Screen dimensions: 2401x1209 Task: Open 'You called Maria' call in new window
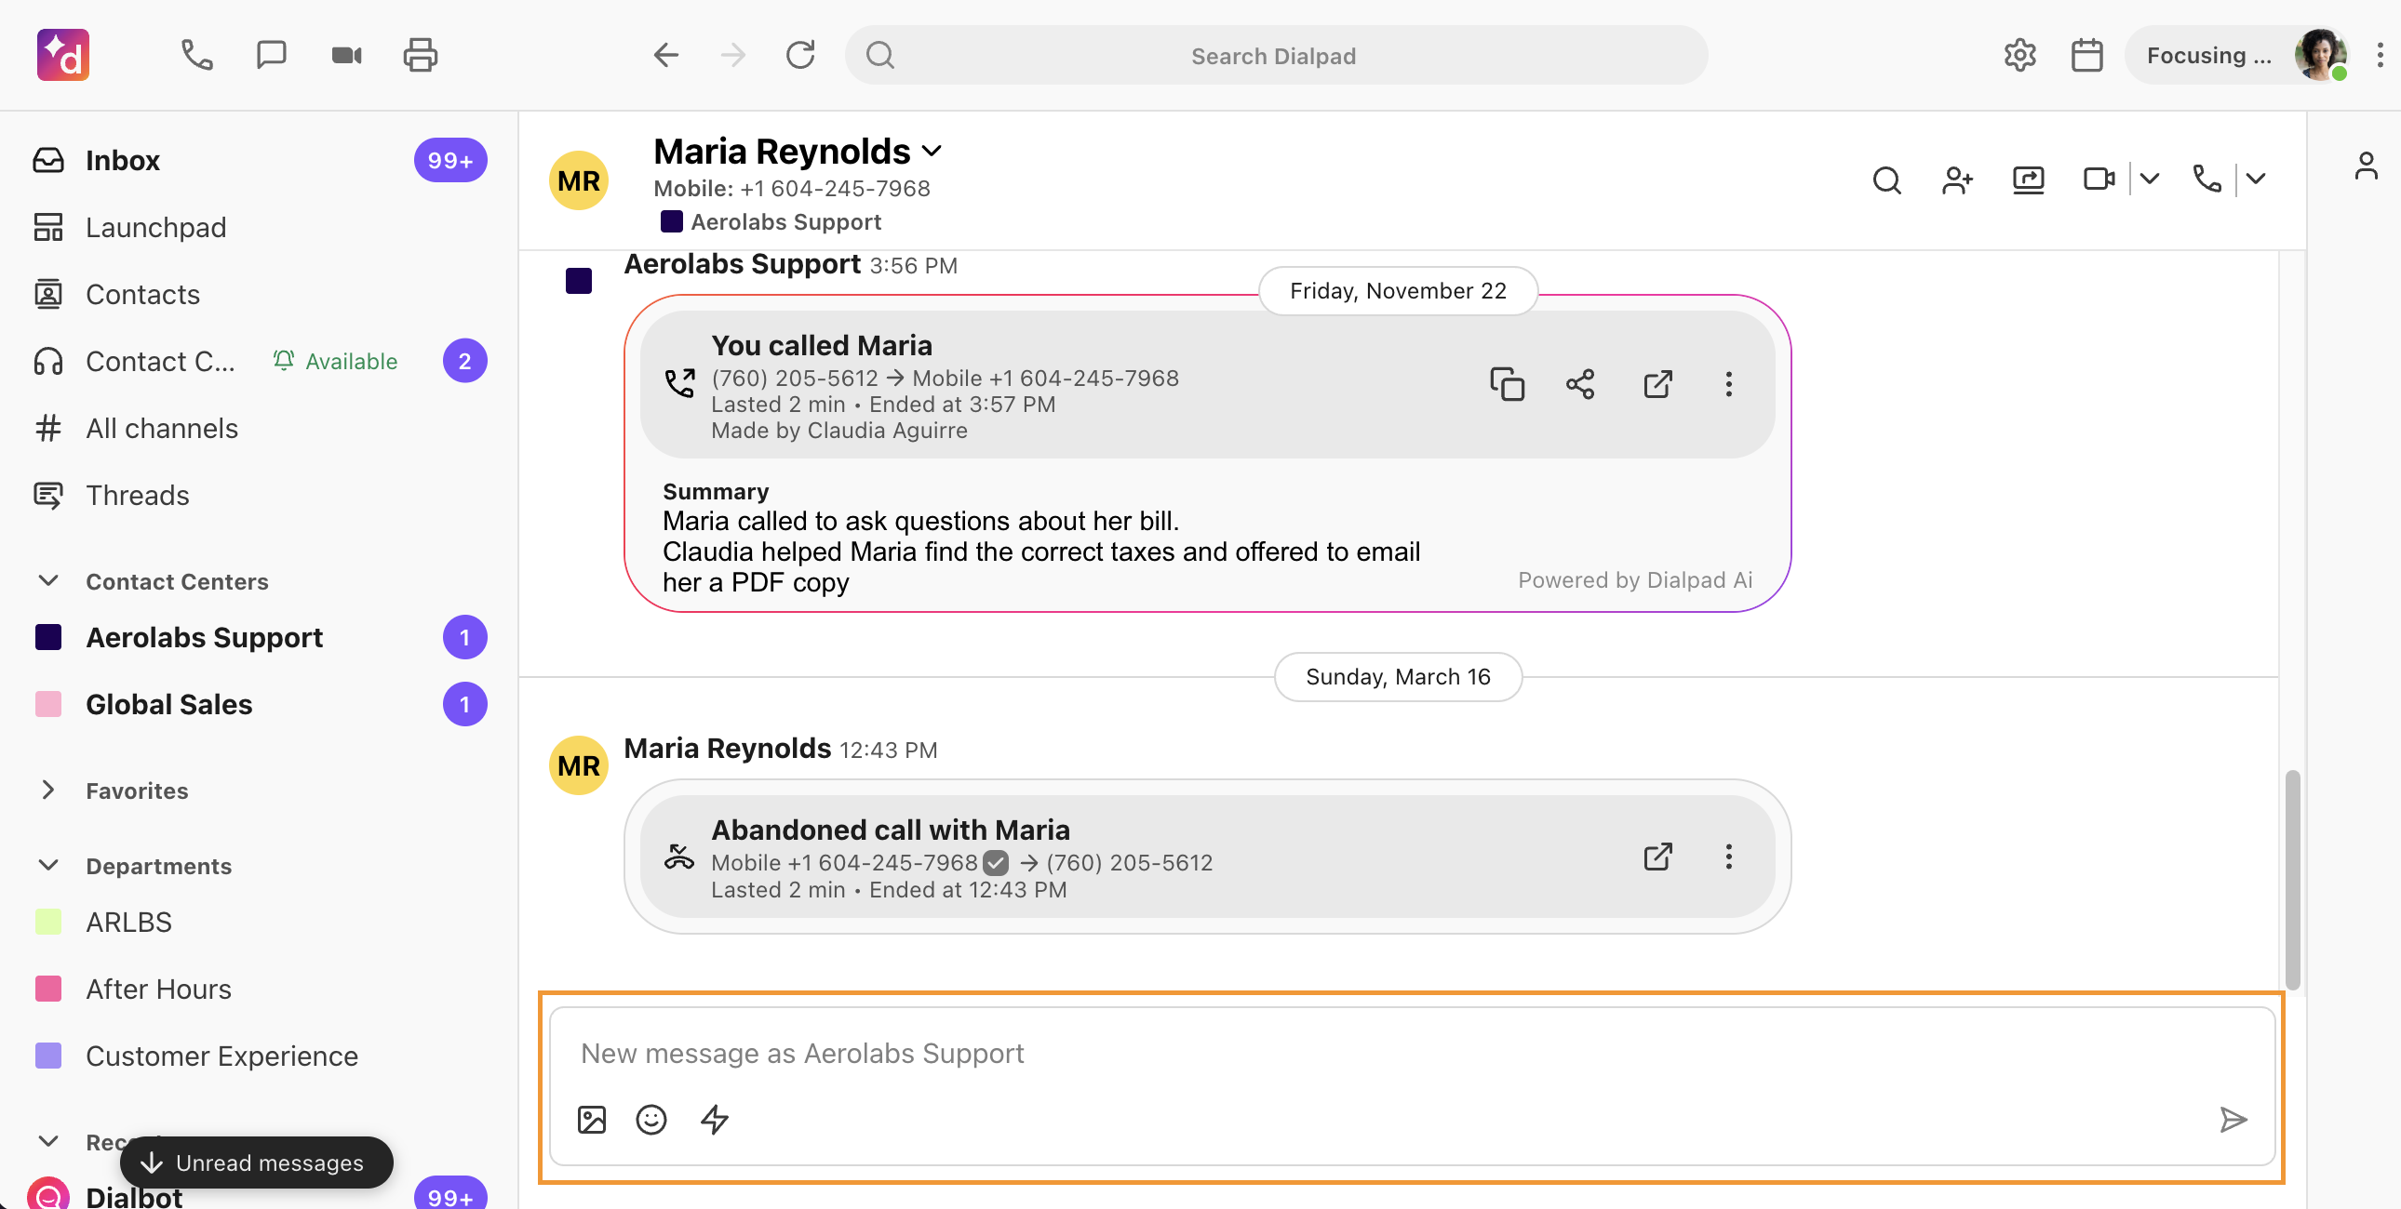tap(1657, 384)
